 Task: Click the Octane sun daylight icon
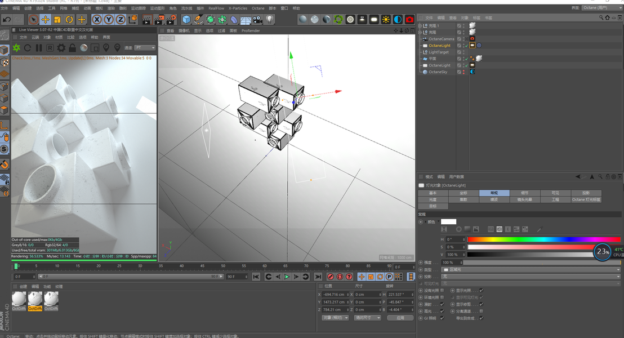[x=386, y=19]
